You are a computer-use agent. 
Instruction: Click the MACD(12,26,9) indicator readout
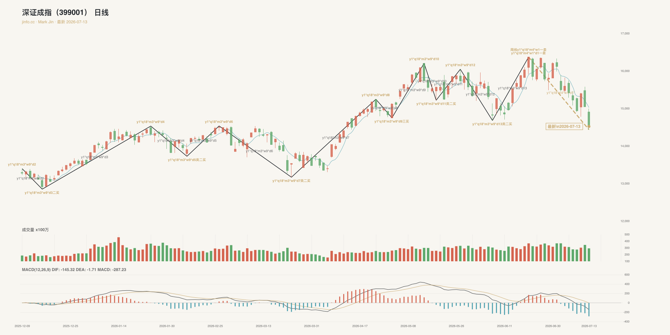pyautogui.click(x=74, y=269)
